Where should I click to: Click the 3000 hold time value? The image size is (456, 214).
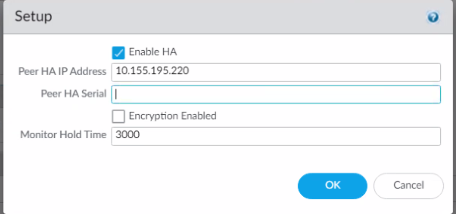128,135
